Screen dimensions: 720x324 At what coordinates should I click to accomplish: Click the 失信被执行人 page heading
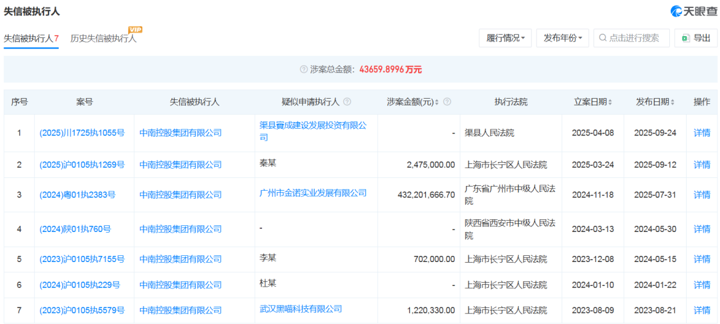(x=32, y=11)
